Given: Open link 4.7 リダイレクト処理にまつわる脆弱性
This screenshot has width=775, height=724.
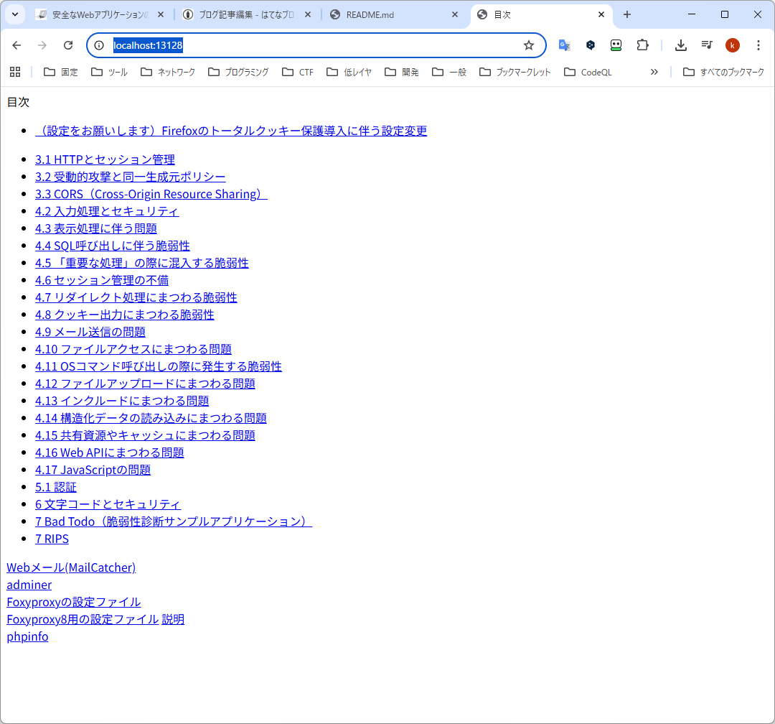Looking at the screenshot, I should (136, 297).
